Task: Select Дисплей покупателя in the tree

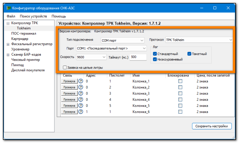Action: [x=28, y=70]
